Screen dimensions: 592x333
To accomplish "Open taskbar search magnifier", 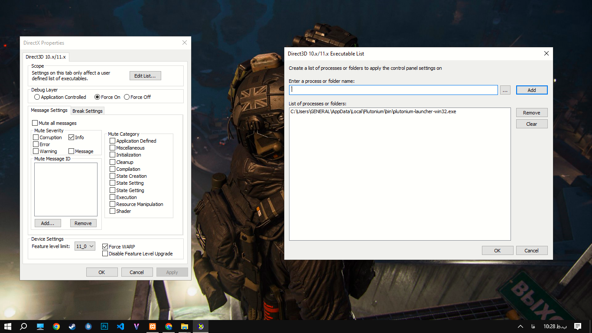I will 24,326.
